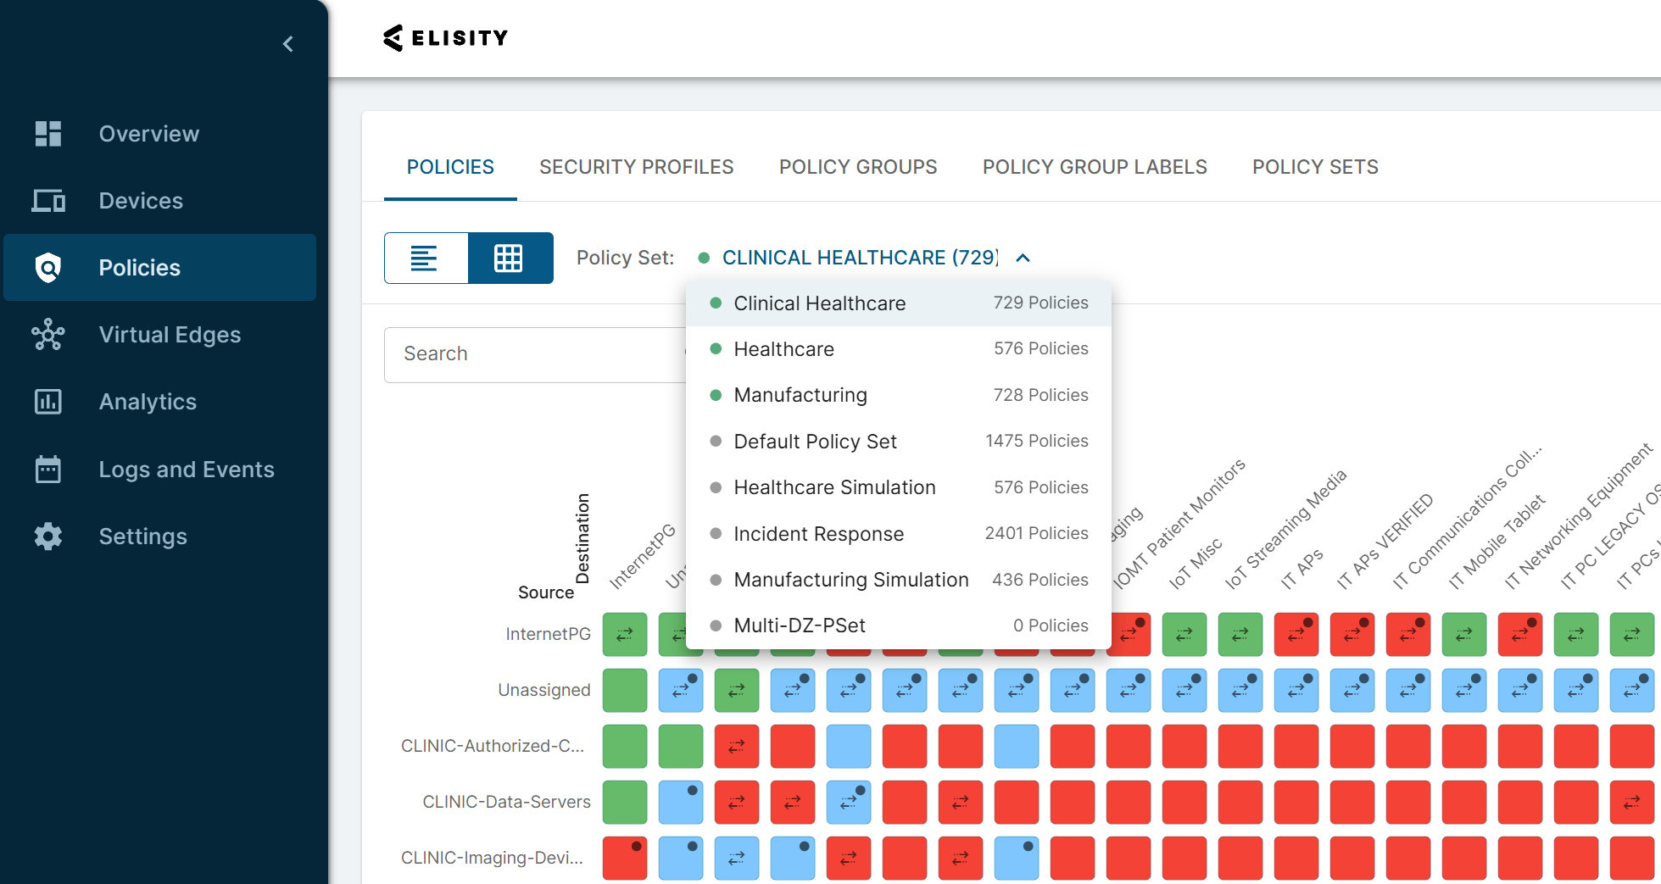Switch to the Security Profiles tab
This screenshot has width=1661, height=884.
[636, 167]
